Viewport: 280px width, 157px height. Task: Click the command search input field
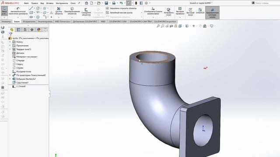pyautogui.click(x=267, y=3)
